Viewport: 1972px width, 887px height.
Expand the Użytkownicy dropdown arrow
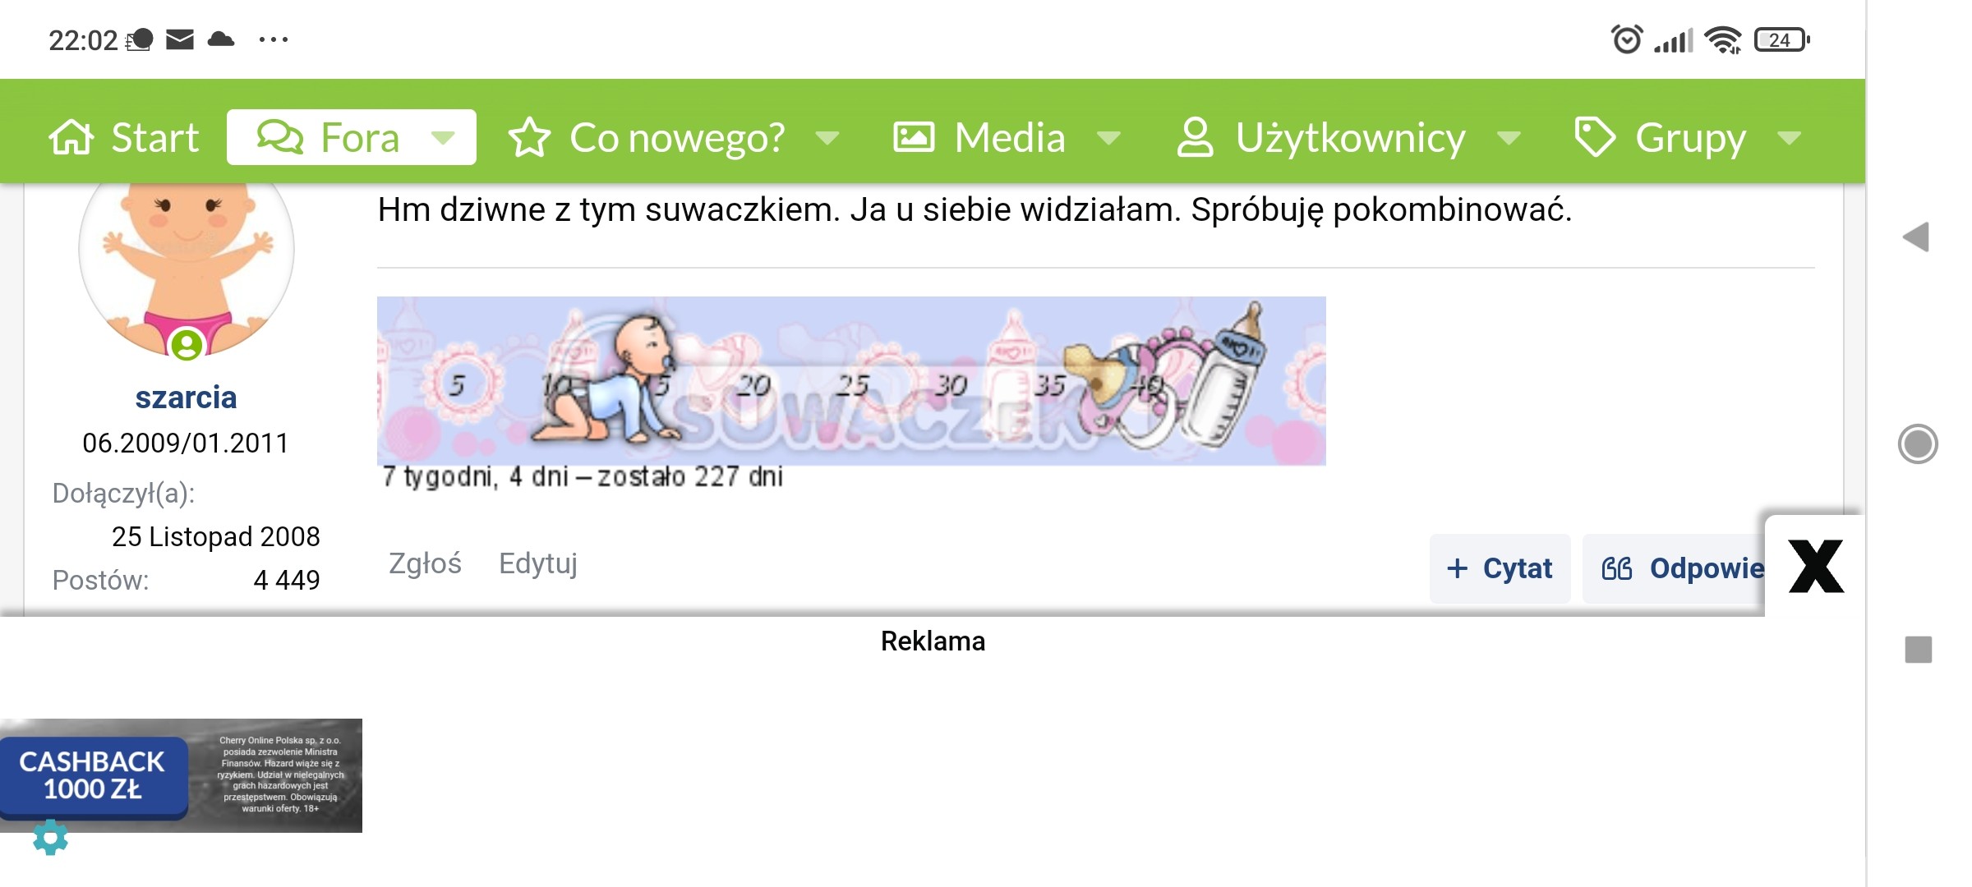[1509, 138]
